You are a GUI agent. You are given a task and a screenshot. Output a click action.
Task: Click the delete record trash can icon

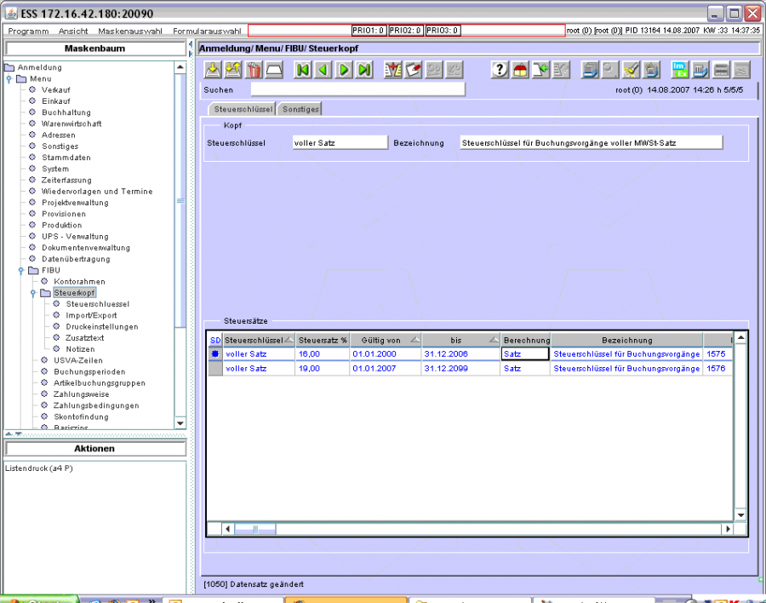254,70
